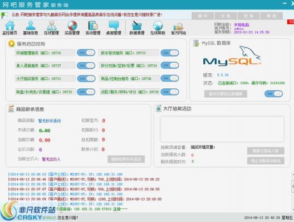Click the red 0.00 current price value

45,140
